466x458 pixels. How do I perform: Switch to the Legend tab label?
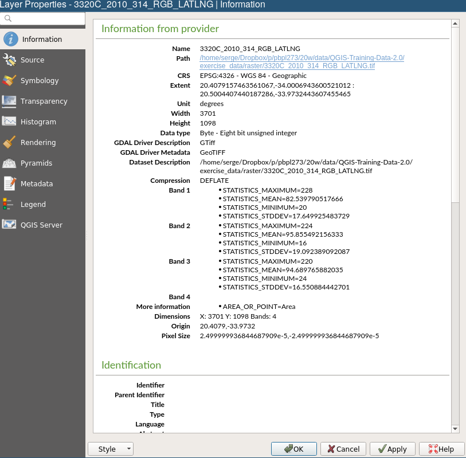coord(33,205)
